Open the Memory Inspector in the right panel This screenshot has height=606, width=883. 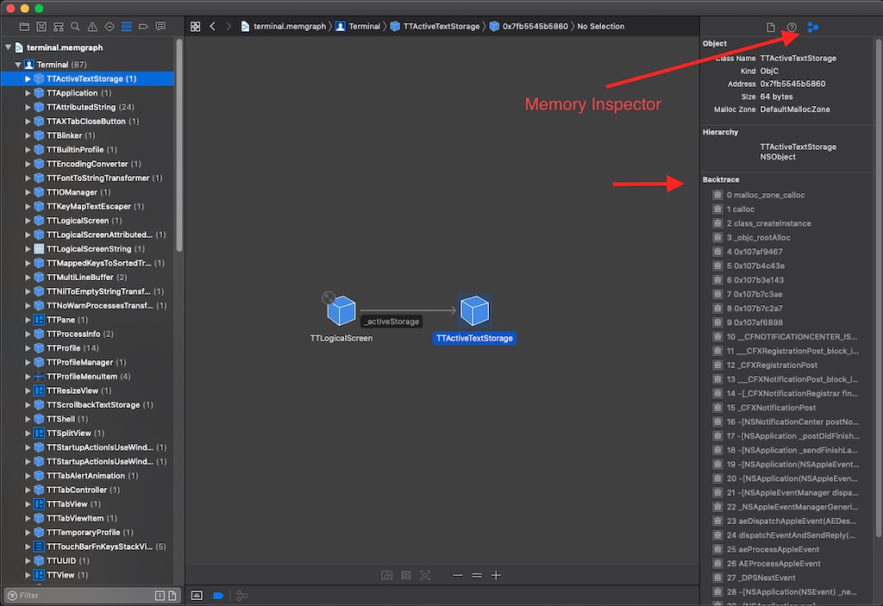813,27
